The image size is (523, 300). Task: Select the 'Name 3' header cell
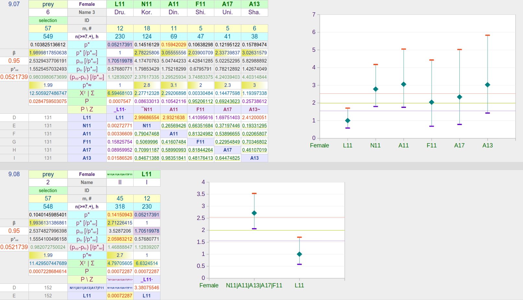pyautogui.click(x=87, y=12)
